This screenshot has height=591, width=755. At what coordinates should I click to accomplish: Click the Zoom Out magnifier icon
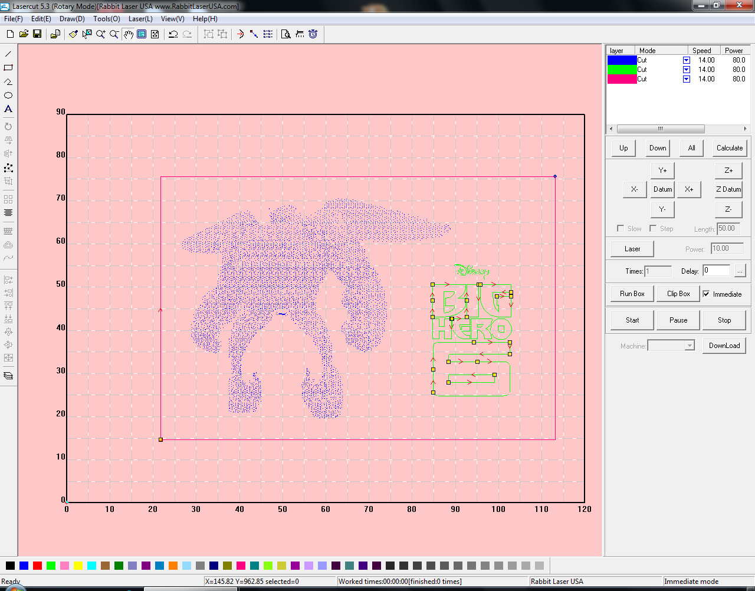coord(114,34)
